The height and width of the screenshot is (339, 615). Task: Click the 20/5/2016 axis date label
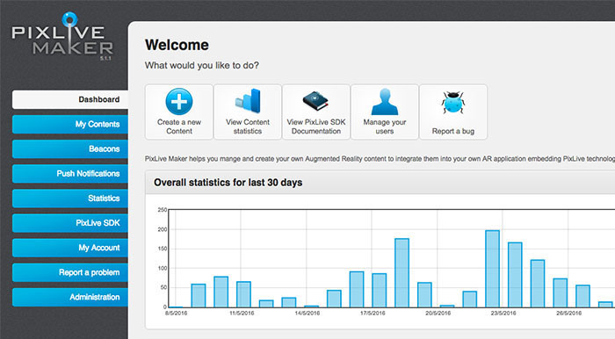[438, 314]
